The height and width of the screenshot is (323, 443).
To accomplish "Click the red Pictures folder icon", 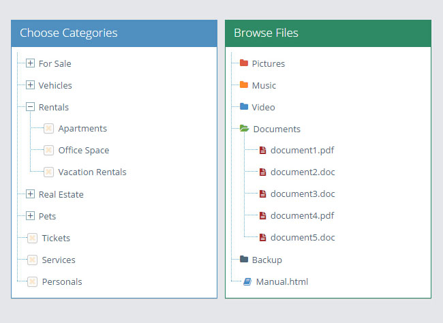I will (x=243, y=63).
